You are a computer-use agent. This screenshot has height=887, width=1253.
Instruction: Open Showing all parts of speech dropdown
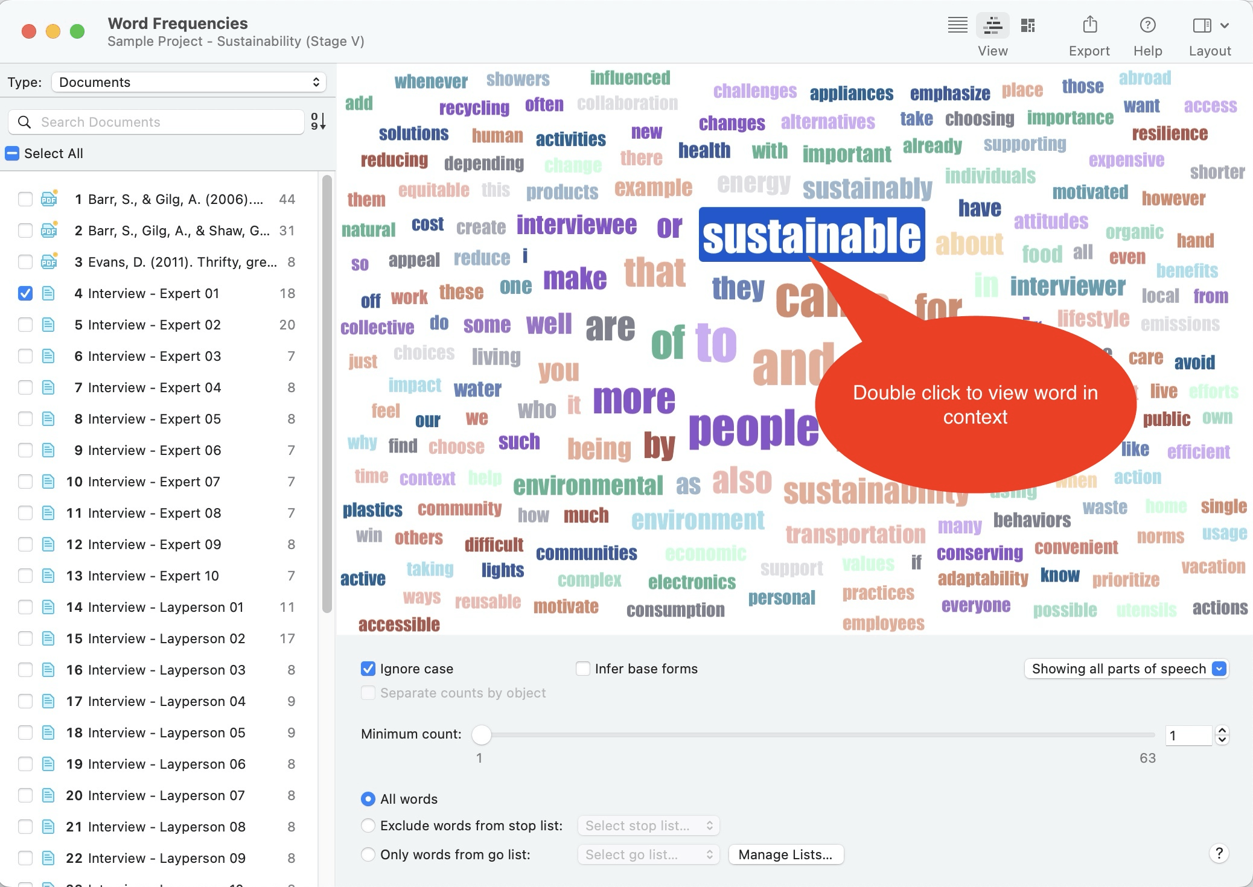coord(1126,669)
